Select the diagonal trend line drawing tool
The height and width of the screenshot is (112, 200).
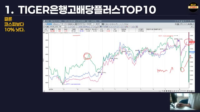coord(67,26)
